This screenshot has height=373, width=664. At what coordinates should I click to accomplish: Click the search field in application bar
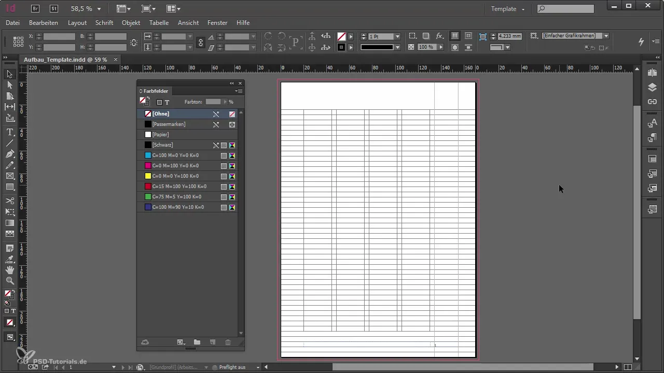pyautogui.click(x=565, y=9)
